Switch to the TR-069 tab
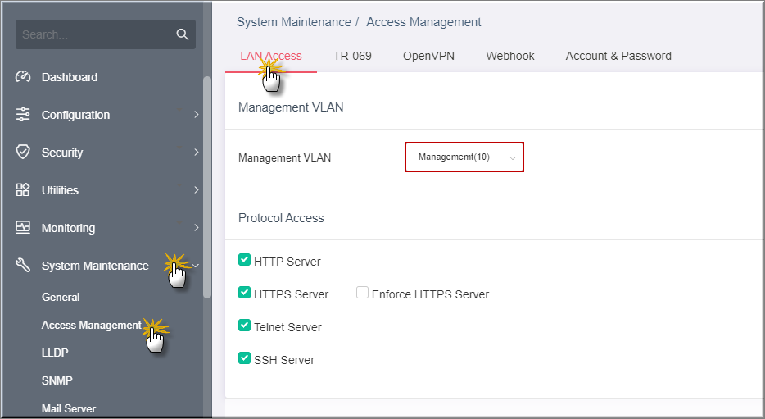This screenshot has width=765, height=419. [x=352, y=56]
